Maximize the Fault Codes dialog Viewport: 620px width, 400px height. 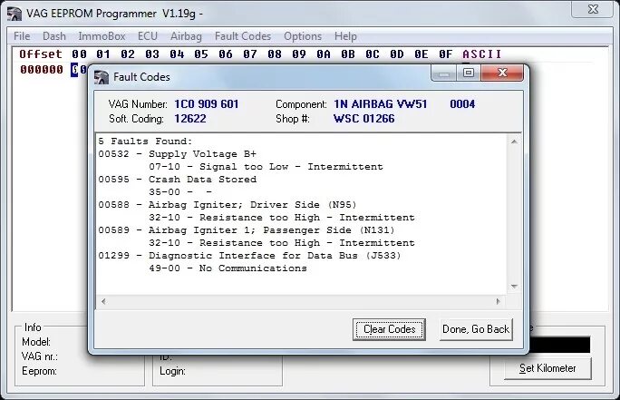469,73
